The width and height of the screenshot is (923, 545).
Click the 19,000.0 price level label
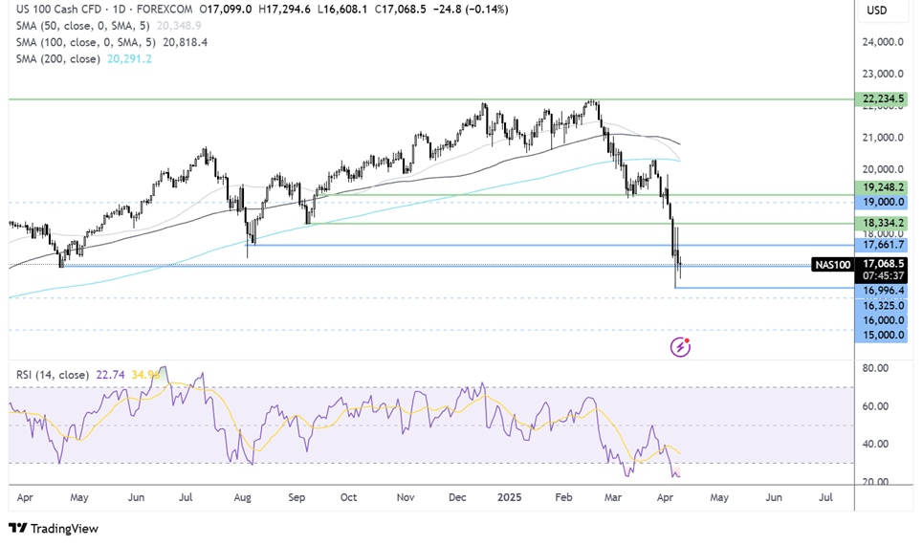click(x=881, y=202)
